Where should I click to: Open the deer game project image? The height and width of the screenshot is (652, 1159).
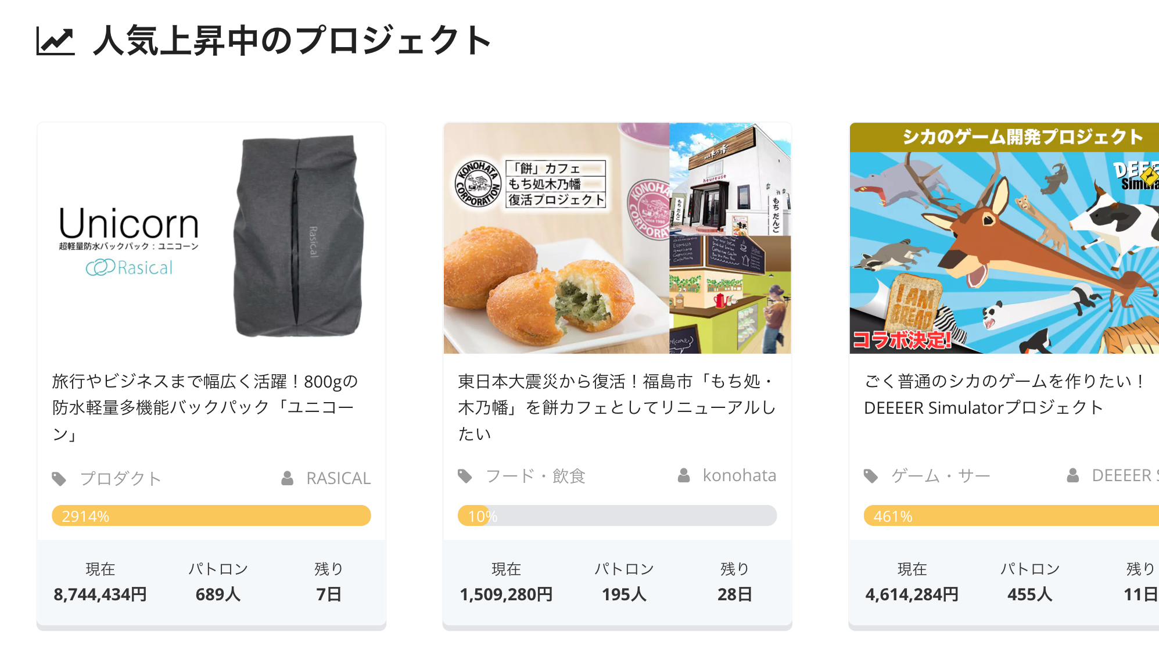click(1004, 238)
